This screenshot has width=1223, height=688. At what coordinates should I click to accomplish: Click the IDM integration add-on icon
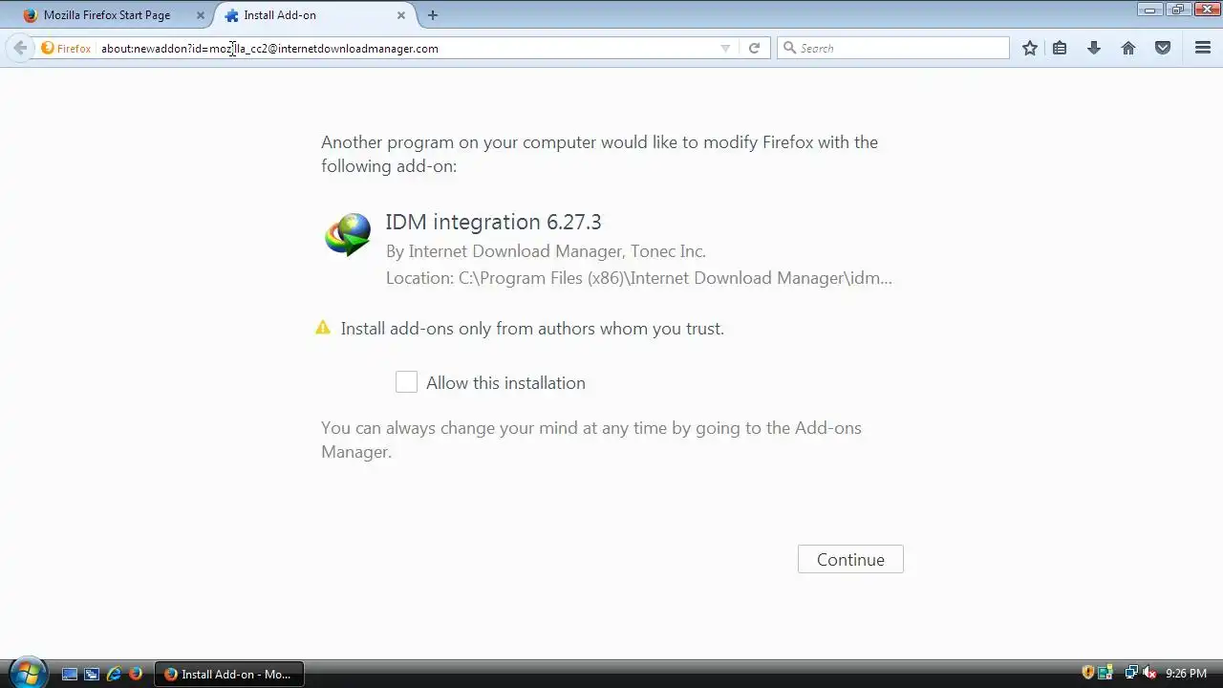coord(348,235)
